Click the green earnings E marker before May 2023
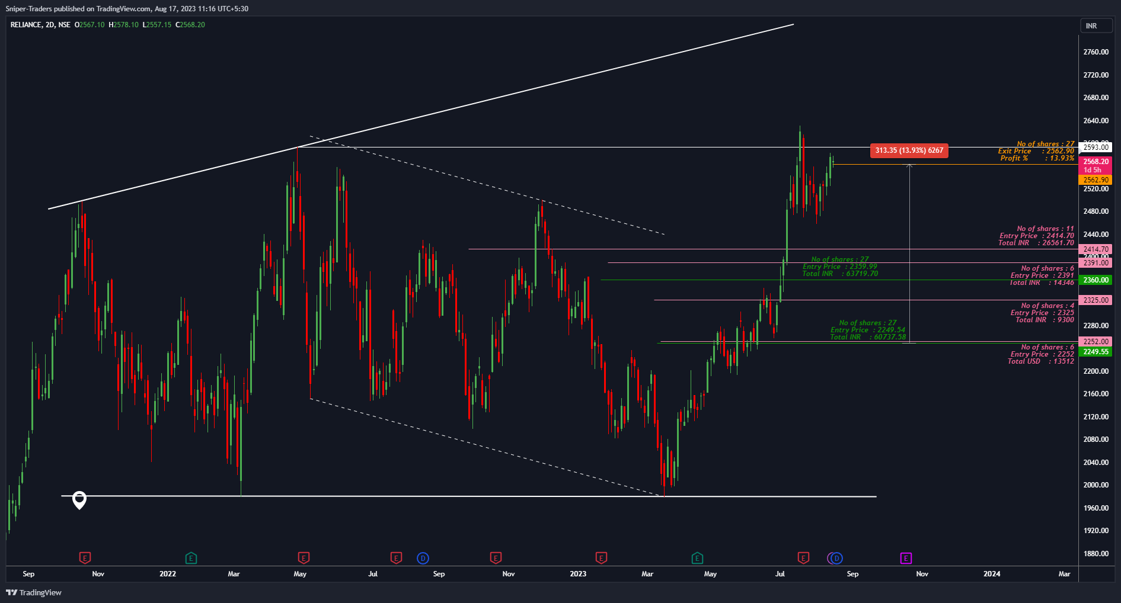The height and width of the screenshot is (603, 1121). [x=697, y=558]
